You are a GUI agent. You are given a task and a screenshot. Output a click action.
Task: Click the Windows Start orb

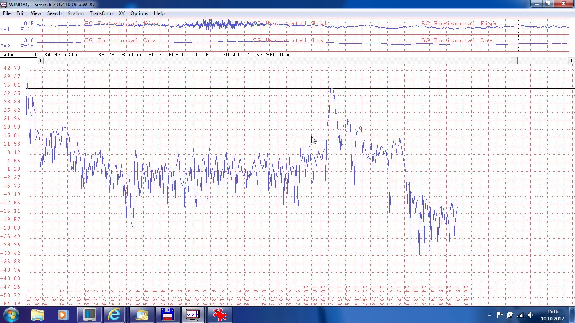[x=11, y=315]
